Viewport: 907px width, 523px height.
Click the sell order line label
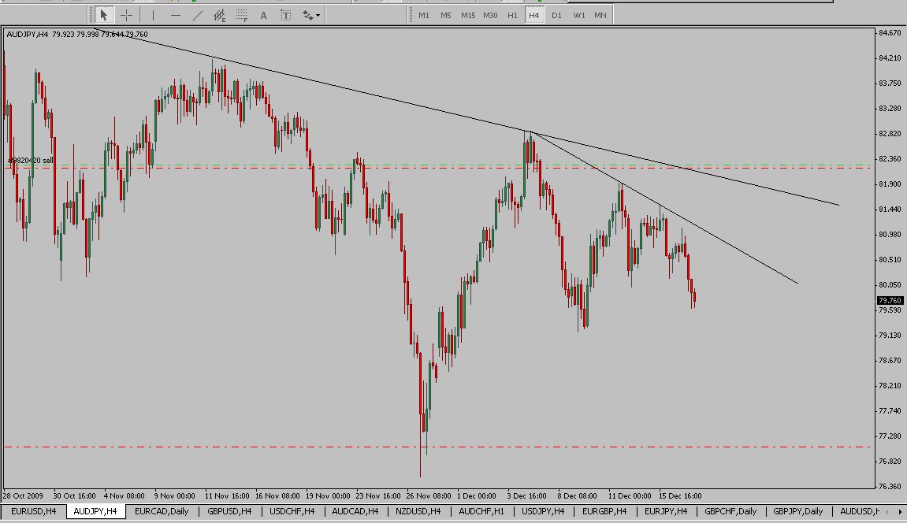32,161
